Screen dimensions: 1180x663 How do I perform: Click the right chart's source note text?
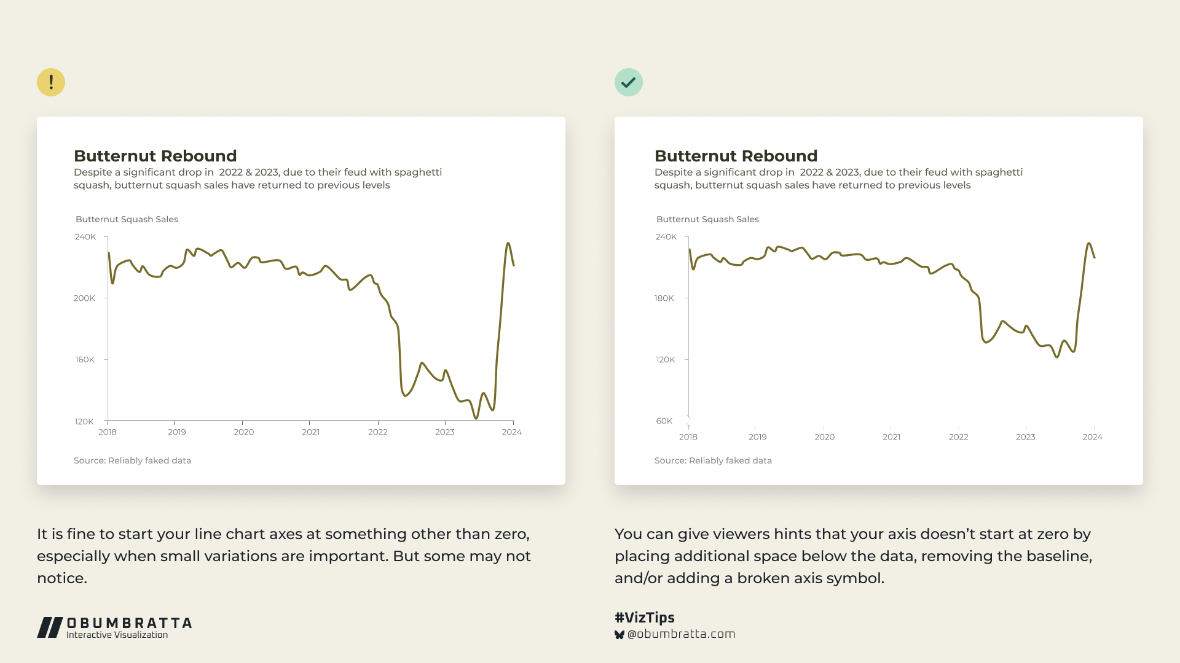713,460
